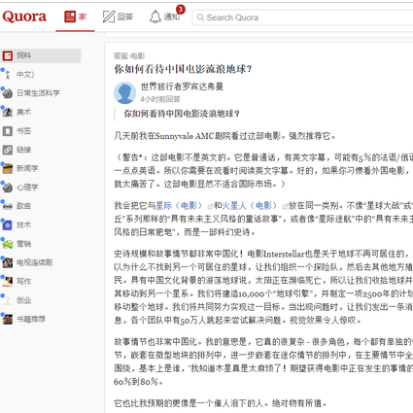Click the 心理学 topic icon
This screenshot has height=413, width=413.
(8, 188)
